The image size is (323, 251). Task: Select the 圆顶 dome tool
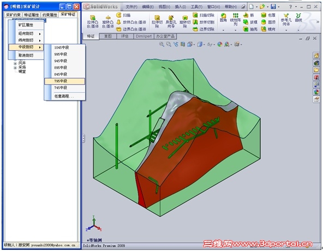tap(268, 22)
